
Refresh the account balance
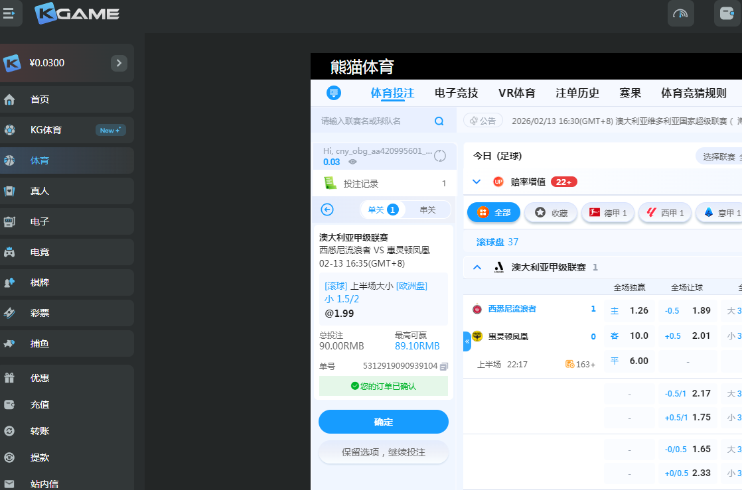(440, 156)
